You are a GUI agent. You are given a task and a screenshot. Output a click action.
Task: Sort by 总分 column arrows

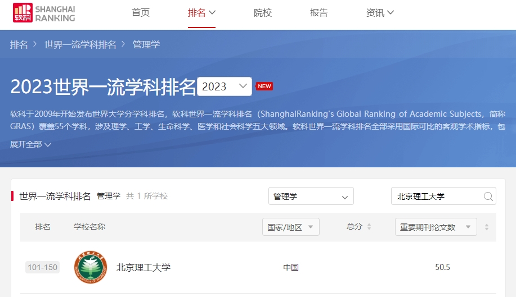pos(369,227)
